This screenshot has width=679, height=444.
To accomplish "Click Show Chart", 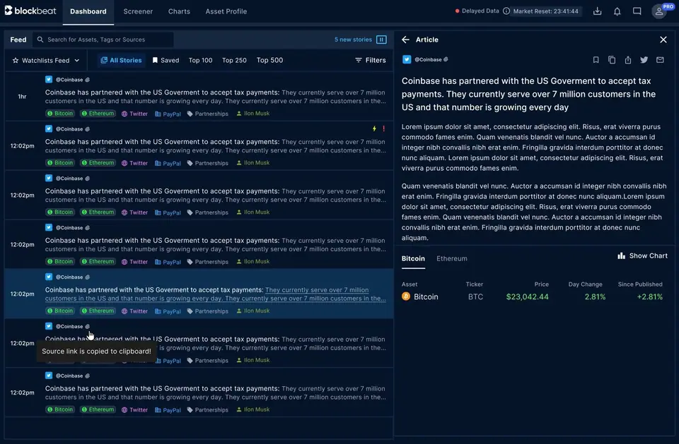I will (642, 256).
